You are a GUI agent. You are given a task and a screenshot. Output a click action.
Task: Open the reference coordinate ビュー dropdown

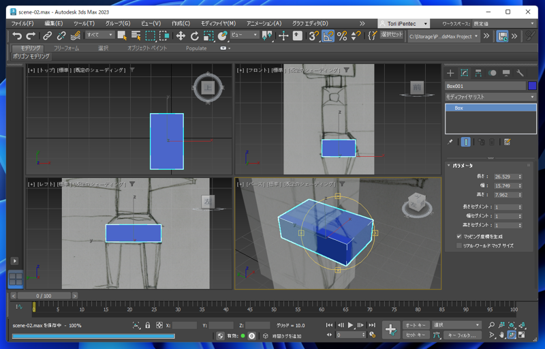245,35
